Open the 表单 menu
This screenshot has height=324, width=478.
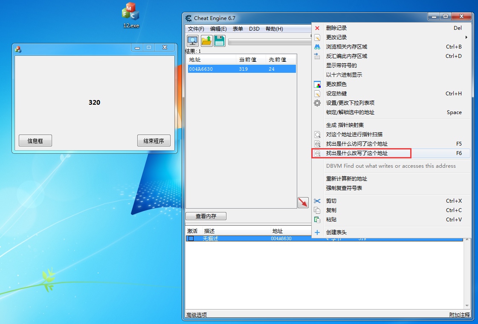238,29
